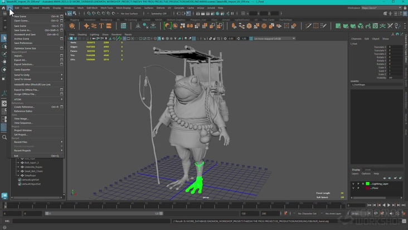
Task: Activate the Move tool in toolbox
Action: pos(4,62)
